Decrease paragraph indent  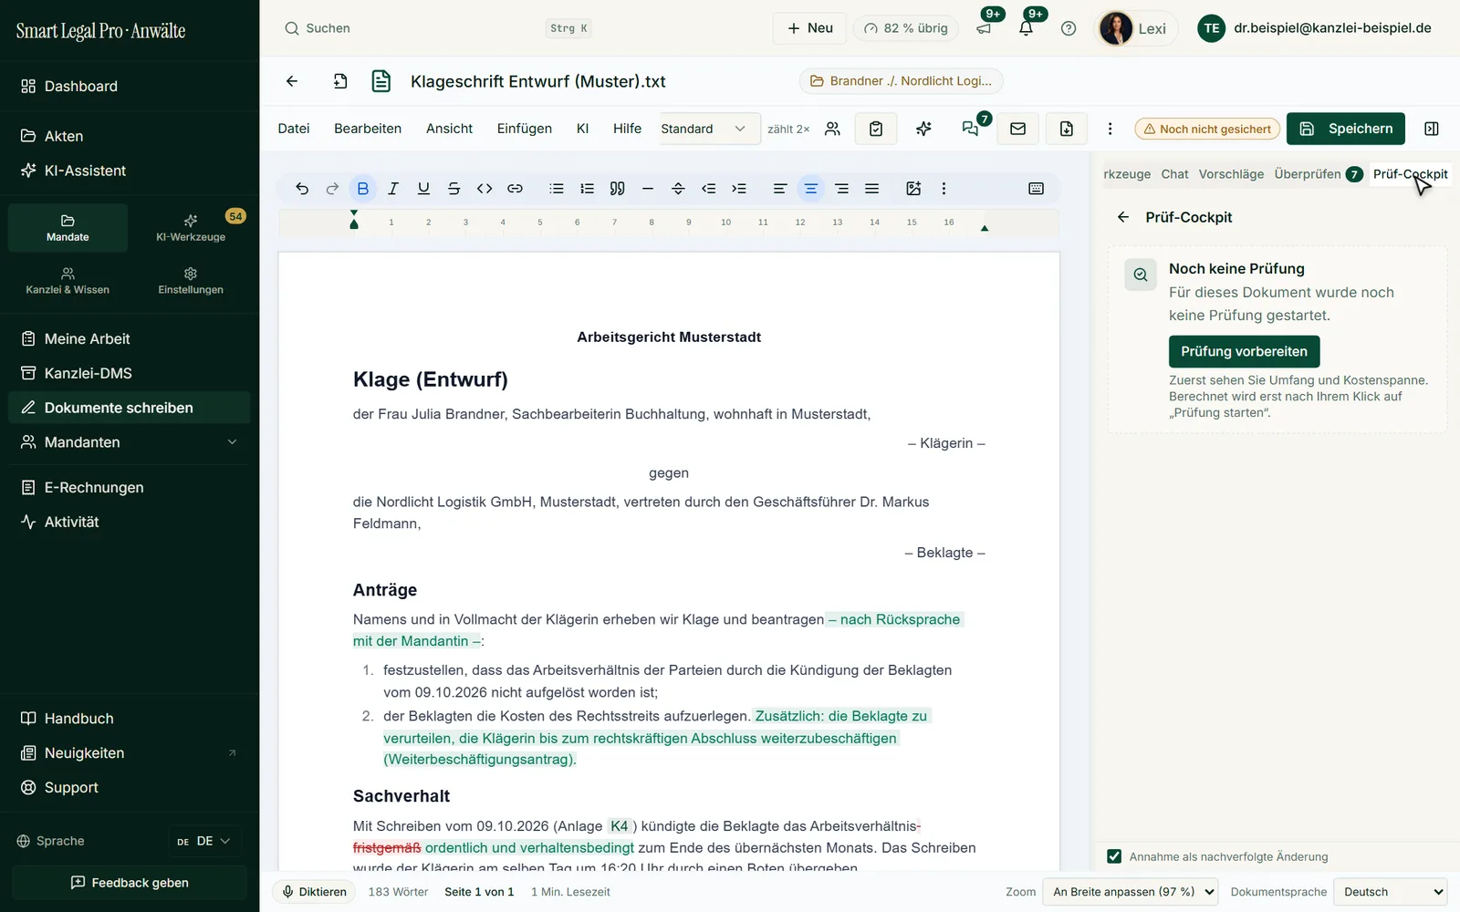tap(708, 189)
